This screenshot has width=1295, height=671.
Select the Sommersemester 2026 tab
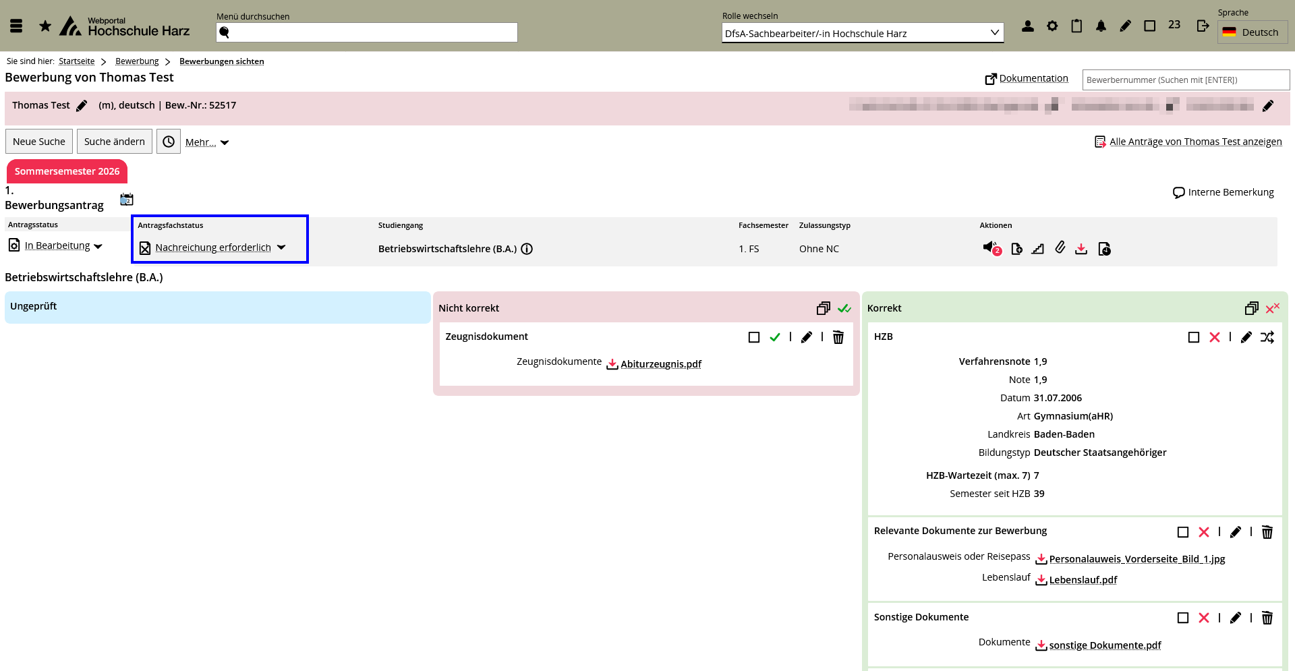pos(67,171)
